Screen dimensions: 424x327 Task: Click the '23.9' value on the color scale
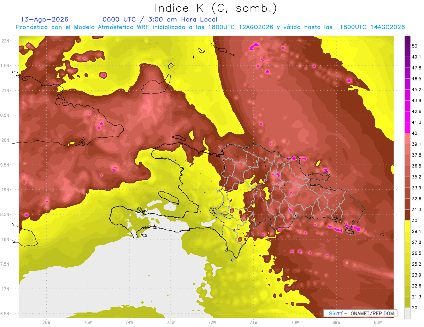pos(417,275)
